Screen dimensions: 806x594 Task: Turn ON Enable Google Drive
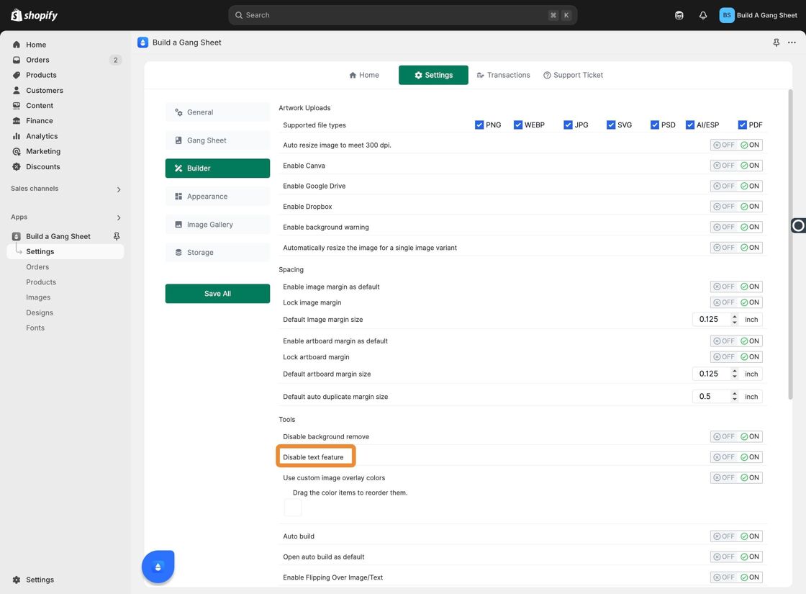[750, 186]
